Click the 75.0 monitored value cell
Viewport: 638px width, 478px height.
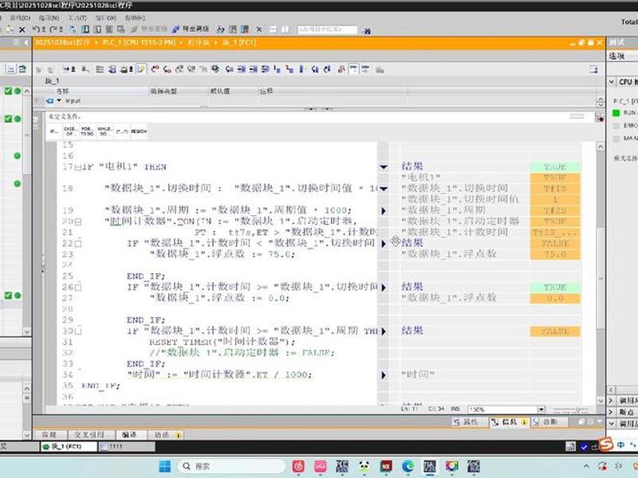tap(555, 254)
